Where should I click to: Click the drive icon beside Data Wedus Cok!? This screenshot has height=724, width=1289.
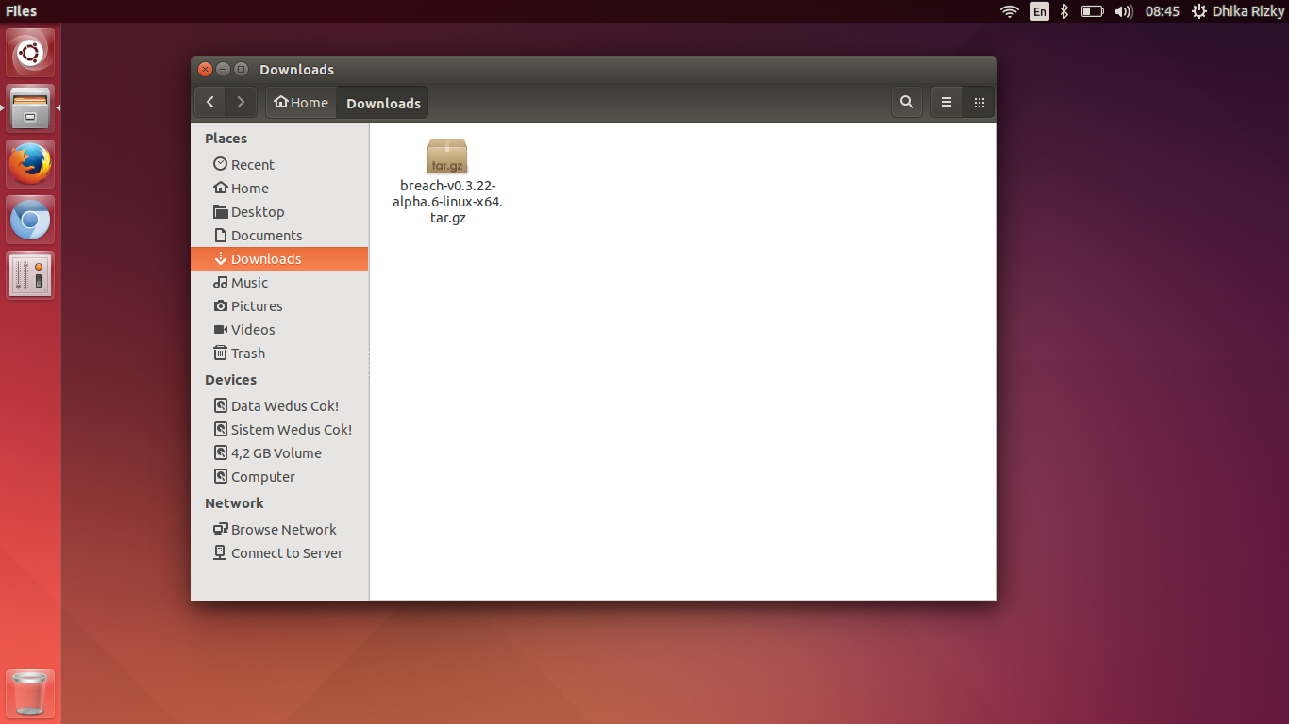pyautogui.click(x=221, y=405)
